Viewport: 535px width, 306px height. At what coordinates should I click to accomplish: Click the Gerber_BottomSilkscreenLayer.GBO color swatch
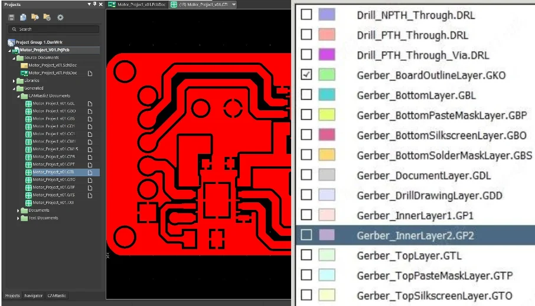tap(327, 135)
